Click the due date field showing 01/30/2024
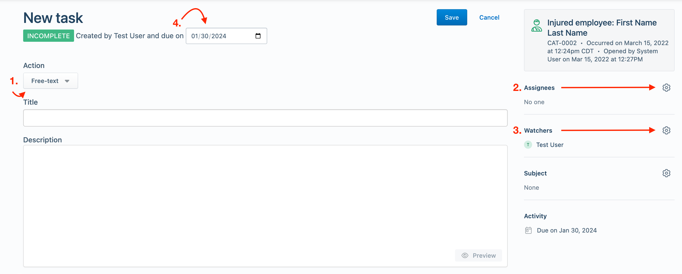Image resolution: width=682 pixels, height=274 pixels. [226, 36]
